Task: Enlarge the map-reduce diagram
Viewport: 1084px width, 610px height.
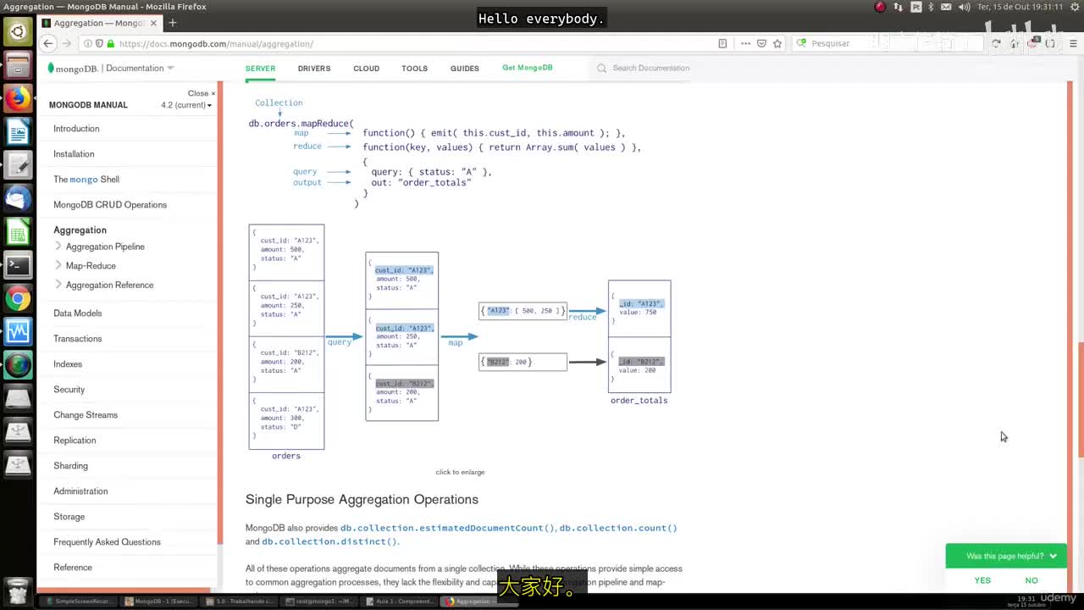Action: point(460,472)
